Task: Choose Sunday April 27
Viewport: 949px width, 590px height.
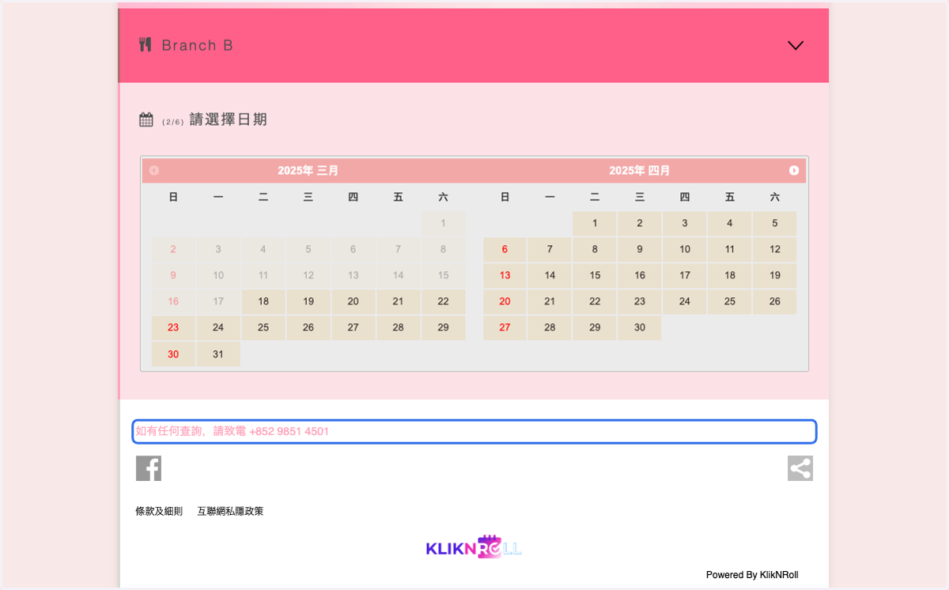Action: tap(505, 327)
